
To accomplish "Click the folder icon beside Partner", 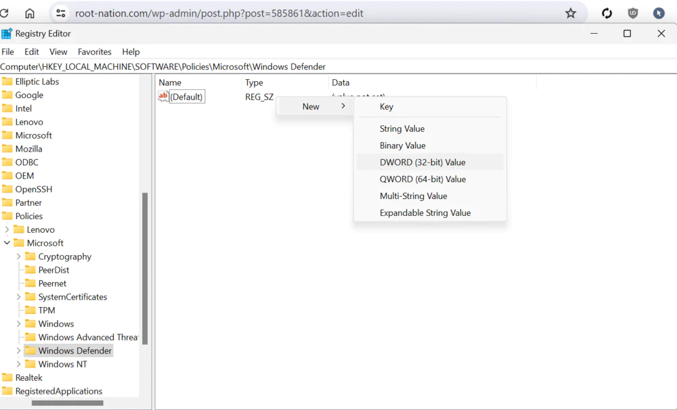I will (x=7, y=202).
